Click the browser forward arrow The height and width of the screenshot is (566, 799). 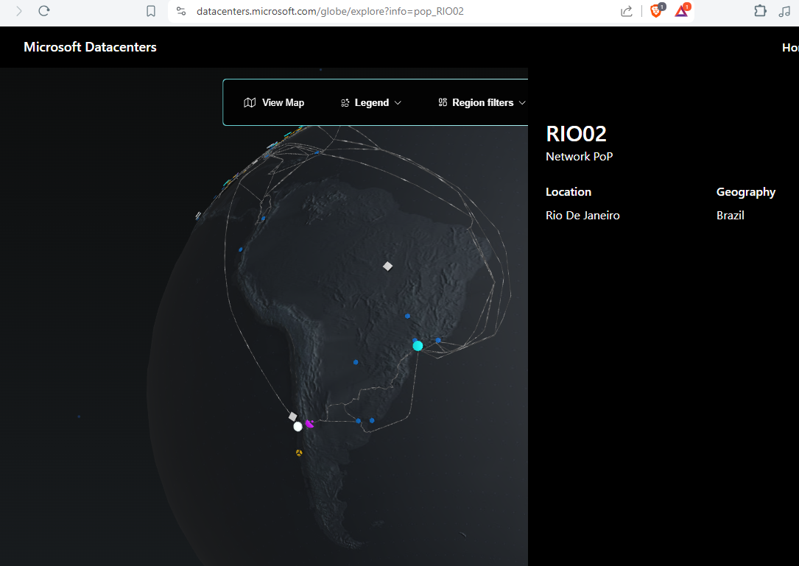coord(19,11)
